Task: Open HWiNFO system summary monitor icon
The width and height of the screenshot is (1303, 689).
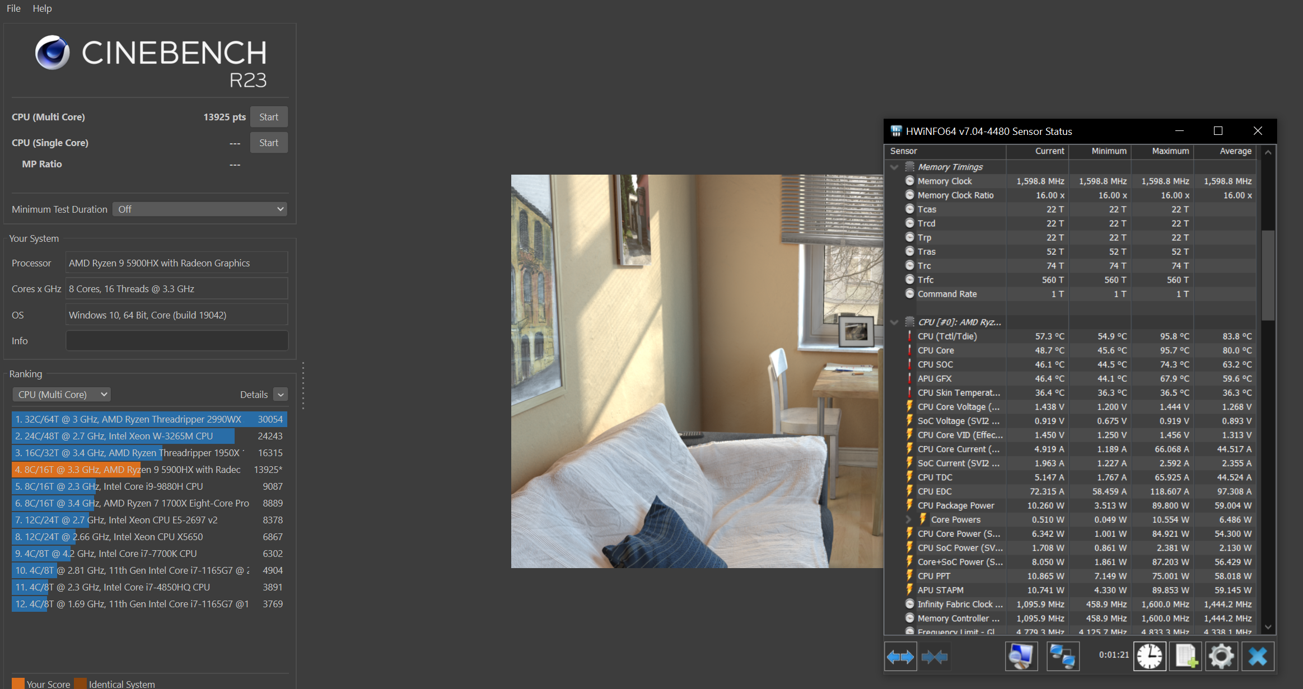Action: [x=1021, y=656]
